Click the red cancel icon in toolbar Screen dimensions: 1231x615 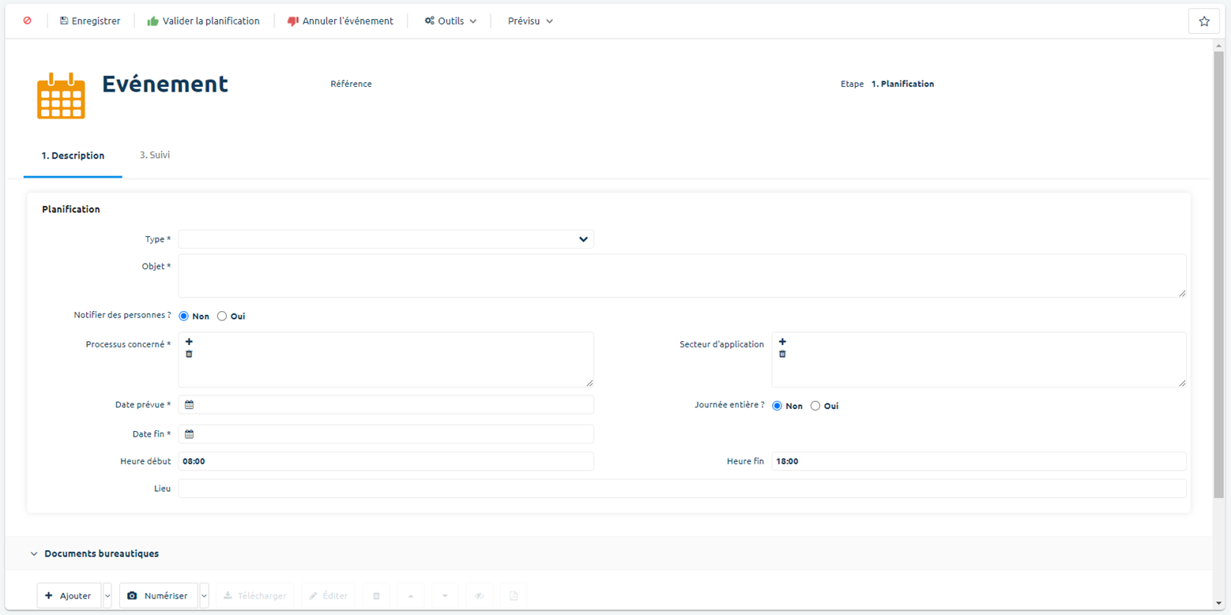click(x=28, y=21)
